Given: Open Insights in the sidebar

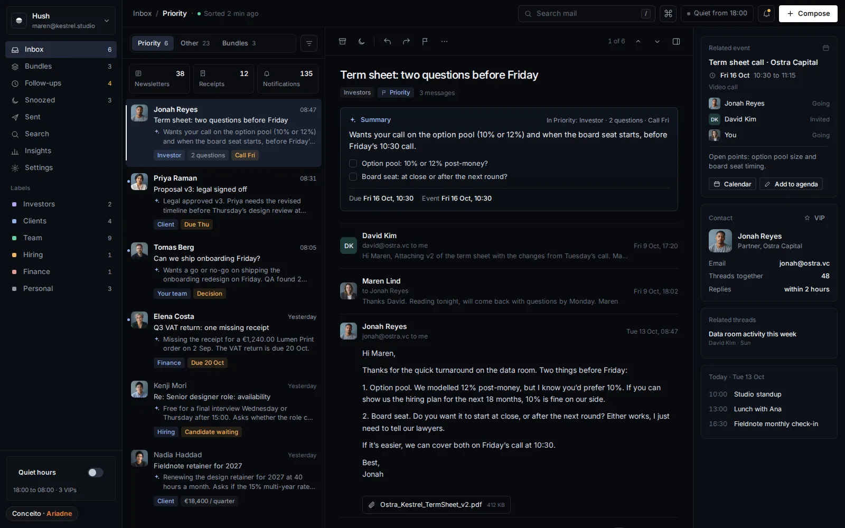Looking at the screenshot, I should [x=61, y=151].
